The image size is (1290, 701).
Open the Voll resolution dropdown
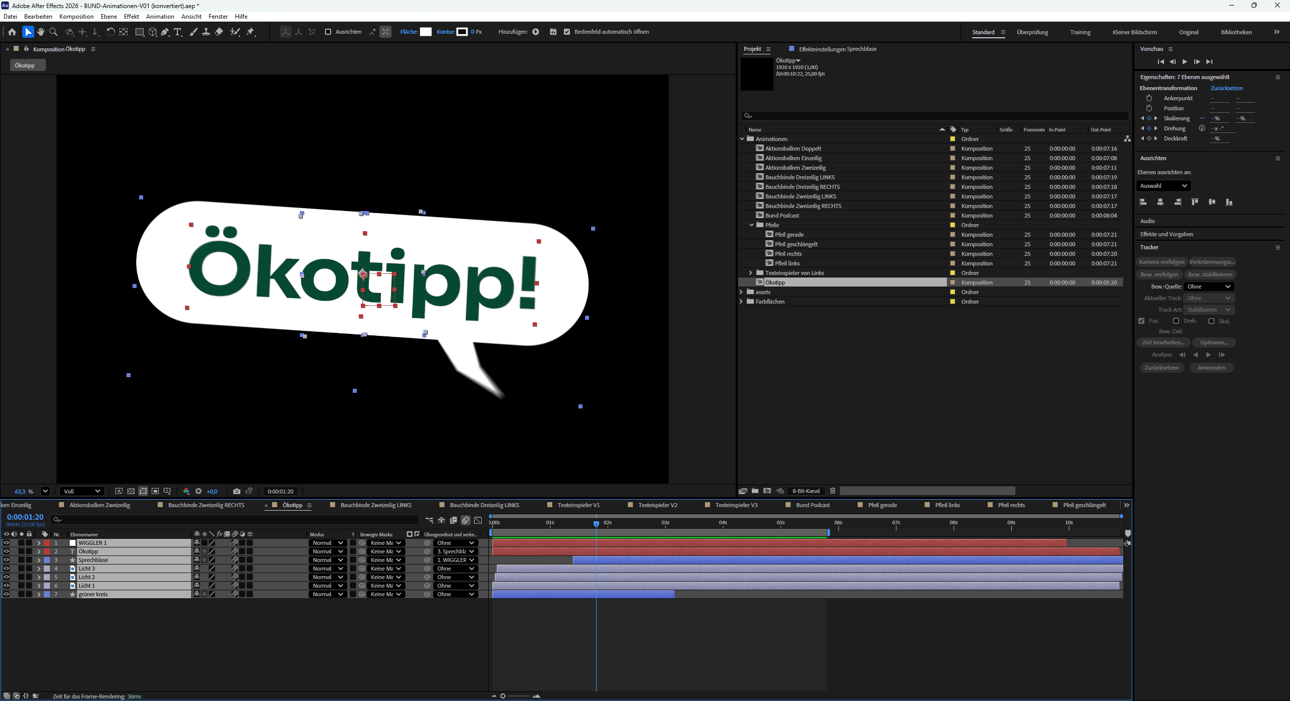click(82, 491)
